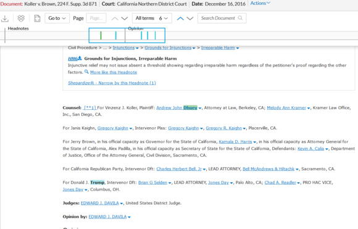
Task: Open the All terms 6 dropdown
Action: coord(152,18)
